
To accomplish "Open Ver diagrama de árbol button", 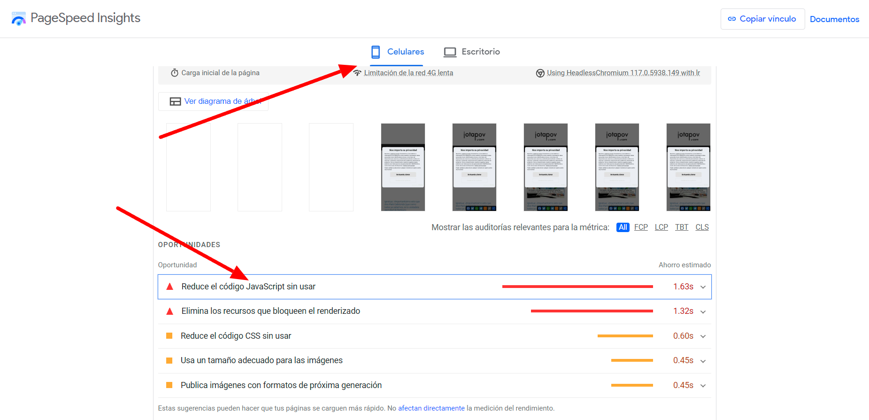I will (213, 101).
